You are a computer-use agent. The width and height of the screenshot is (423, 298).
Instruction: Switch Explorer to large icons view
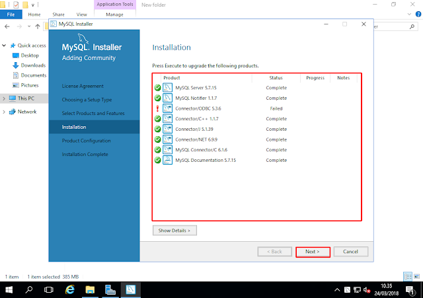tap(417, 276)
